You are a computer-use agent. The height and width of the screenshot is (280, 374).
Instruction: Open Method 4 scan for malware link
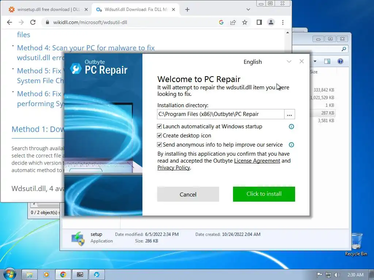point(86,52)
